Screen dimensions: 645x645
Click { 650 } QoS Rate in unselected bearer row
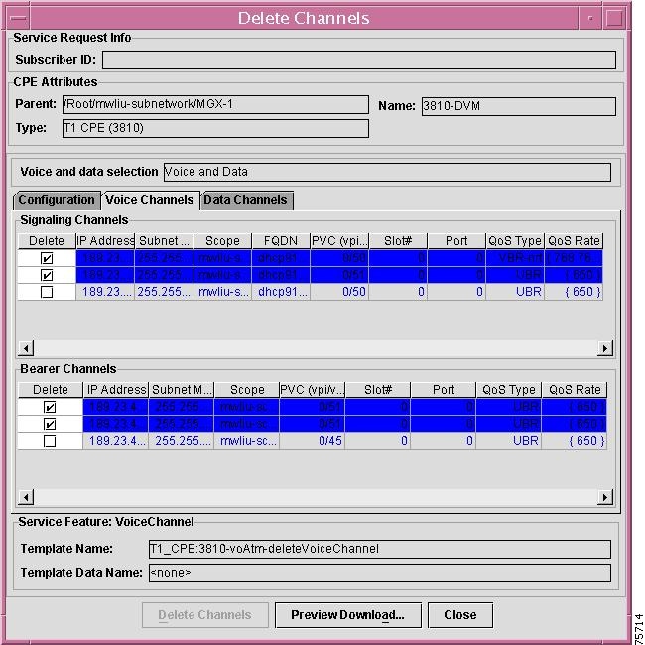pos(575,441)
